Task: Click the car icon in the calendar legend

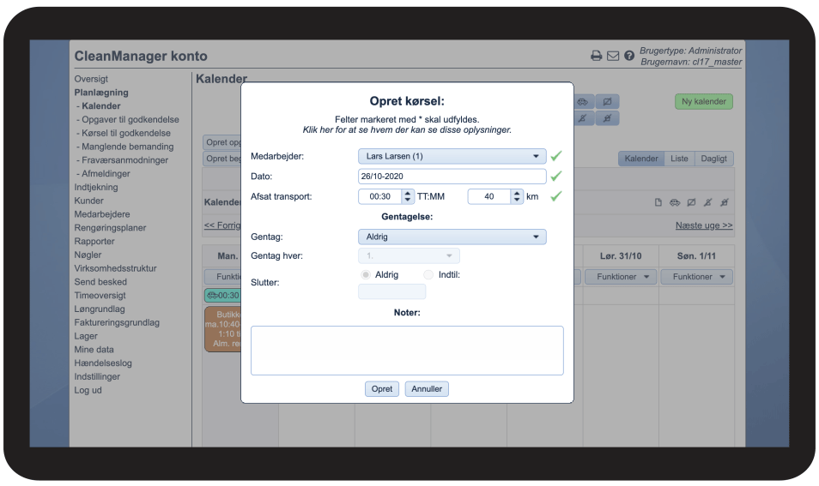Action: (x=675, y=203)
